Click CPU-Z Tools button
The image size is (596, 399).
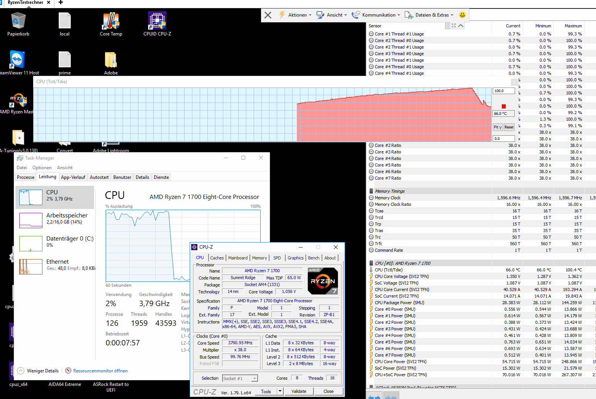point(266,391)
